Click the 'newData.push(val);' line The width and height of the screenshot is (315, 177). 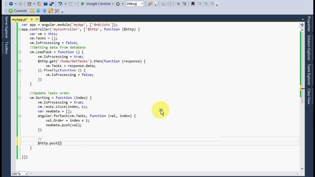coord(63,125)
